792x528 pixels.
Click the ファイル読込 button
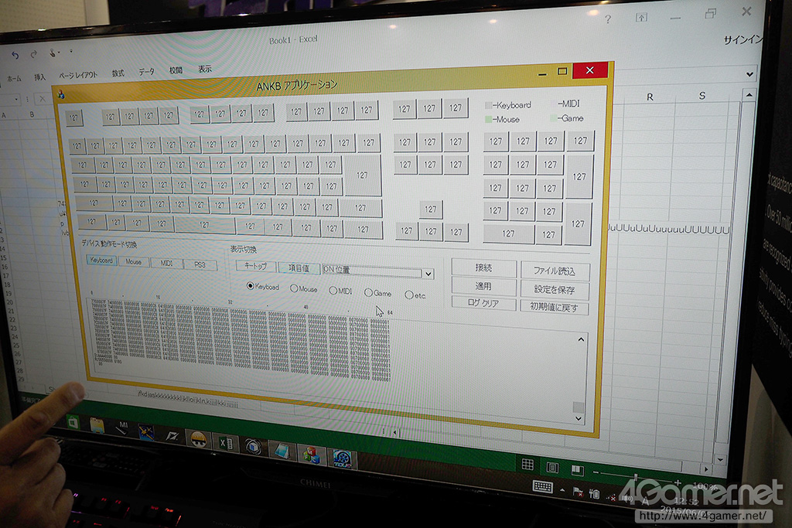pos(554,271)
